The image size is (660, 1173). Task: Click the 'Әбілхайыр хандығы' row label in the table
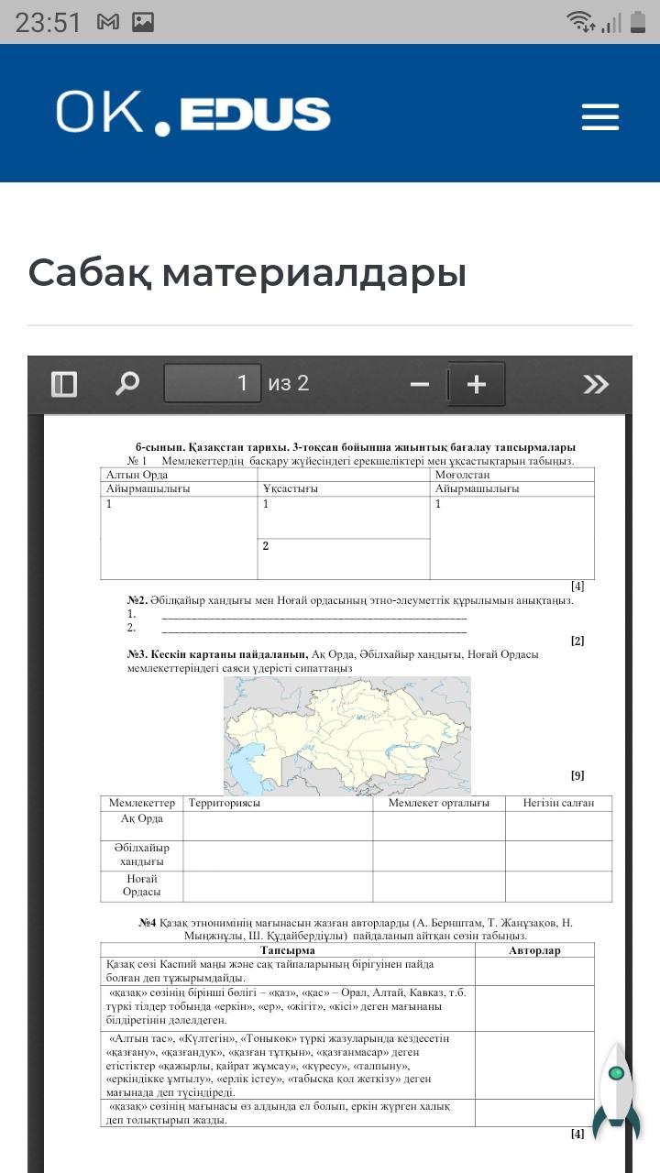tap(142, 855)
